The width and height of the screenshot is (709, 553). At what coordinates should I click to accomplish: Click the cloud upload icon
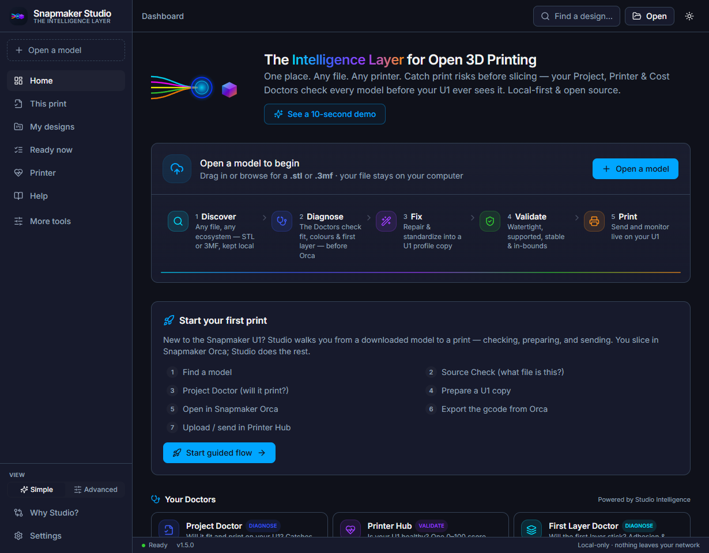click(177, 169)
